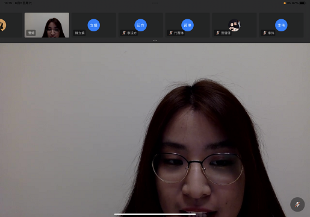Select the 运方 blue avatar circle

click(x=140, y=25)
